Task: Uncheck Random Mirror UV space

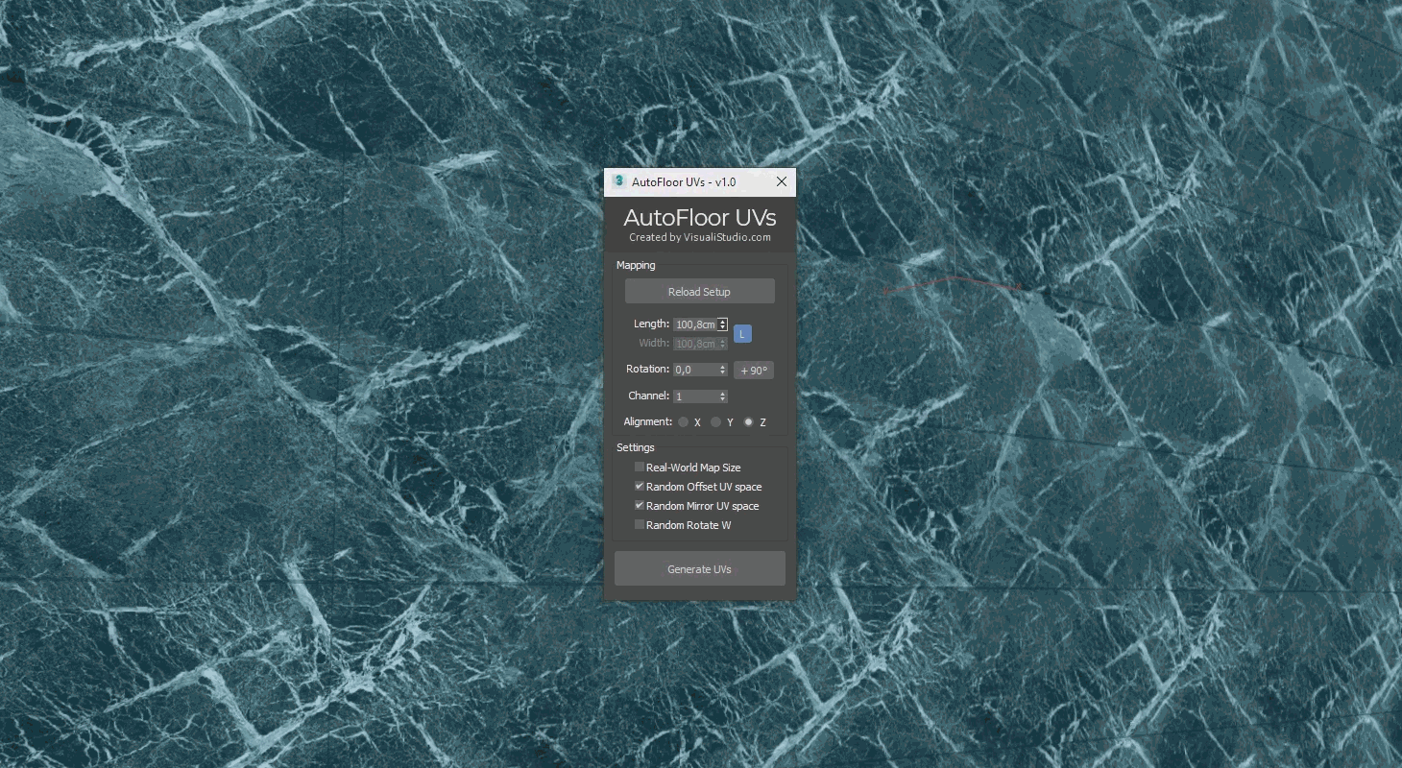Action: click(x=640, y=506)
